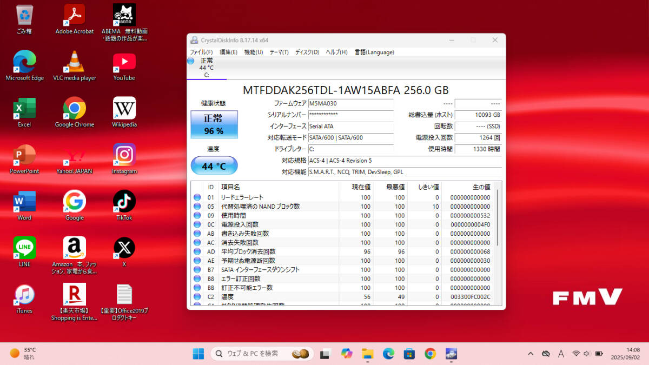
Task: Select the 訂正不可能エラー数 row
Action: tap(342, 288)
